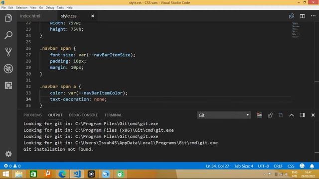Open the TERMINAL panel tab

[113, 115]
